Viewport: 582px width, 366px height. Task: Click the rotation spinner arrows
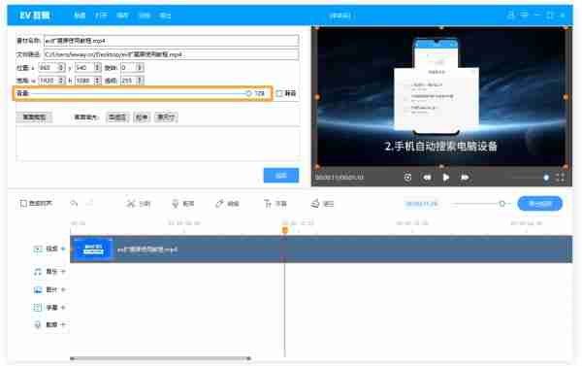tap(140, 68)
